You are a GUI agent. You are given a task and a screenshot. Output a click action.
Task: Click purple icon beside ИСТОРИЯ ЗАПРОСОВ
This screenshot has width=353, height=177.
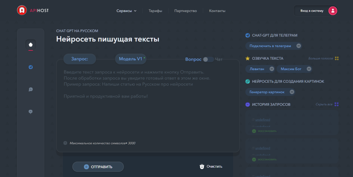coord(248,104)
